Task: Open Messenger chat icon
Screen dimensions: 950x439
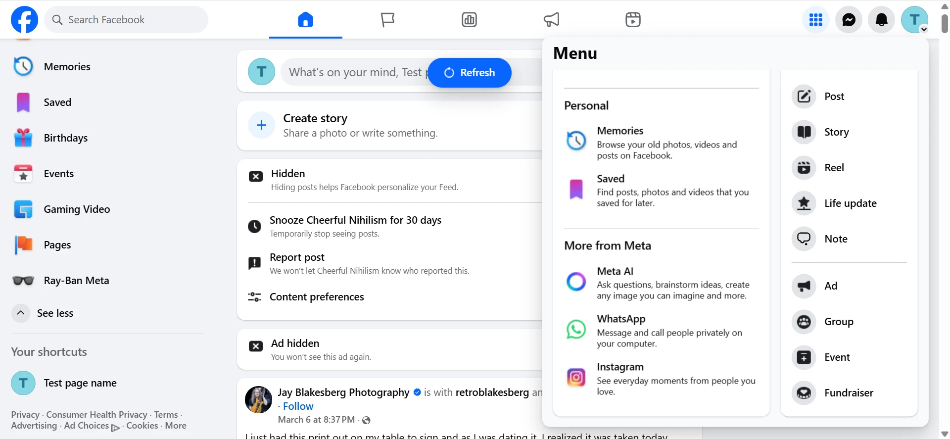Action: pyautogui.click(x=849, y=20)
